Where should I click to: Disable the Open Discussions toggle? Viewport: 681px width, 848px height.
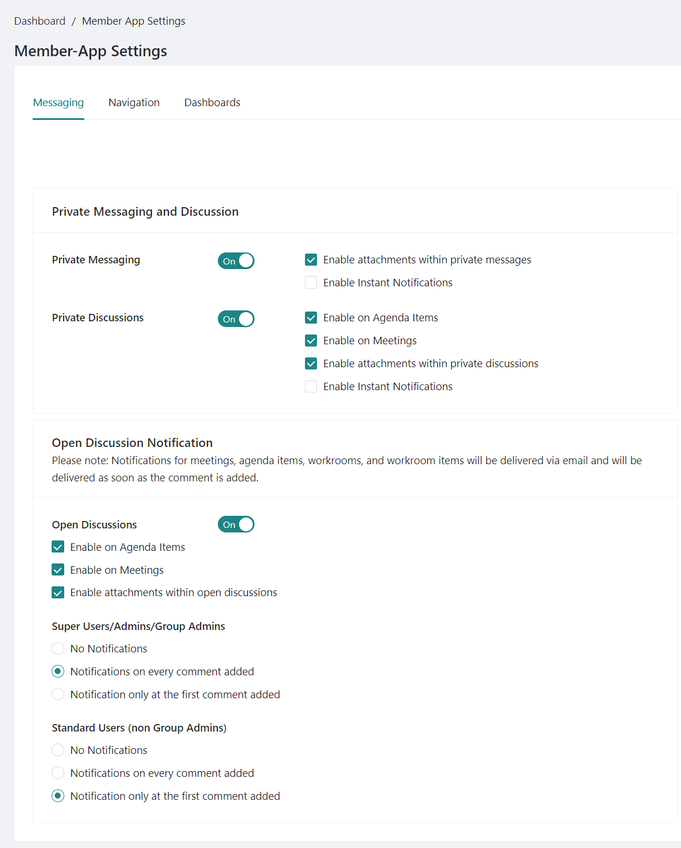(x=236, y=524)
